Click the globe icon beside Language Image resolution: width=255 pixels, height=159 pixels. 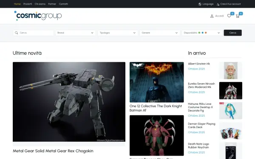point(200,4)
